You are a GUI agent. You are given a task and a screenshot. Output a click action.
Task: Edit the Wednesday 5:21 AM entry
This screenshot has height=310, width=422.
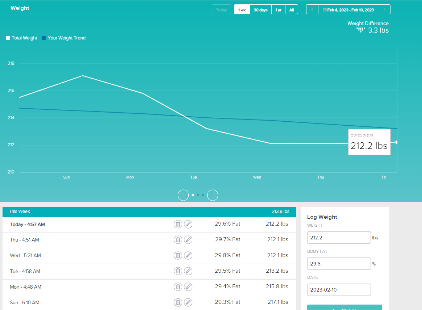click(188, 255)
